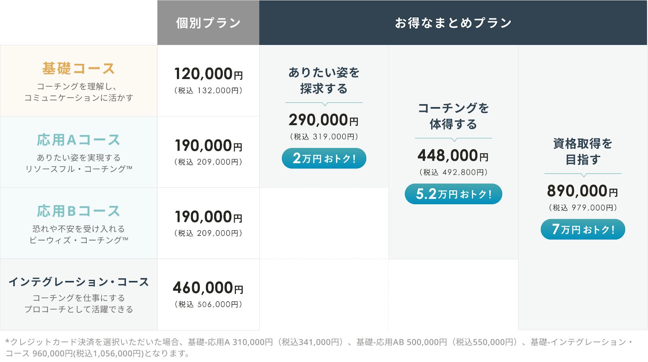Open the 応用Aコース title
Image resolution: width=648 pixels, height=362 pixels.
pos(79,140)
